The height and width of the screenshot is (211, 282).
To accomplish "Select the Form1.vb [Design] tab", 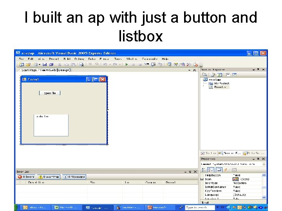I will [x=56, y=70].
